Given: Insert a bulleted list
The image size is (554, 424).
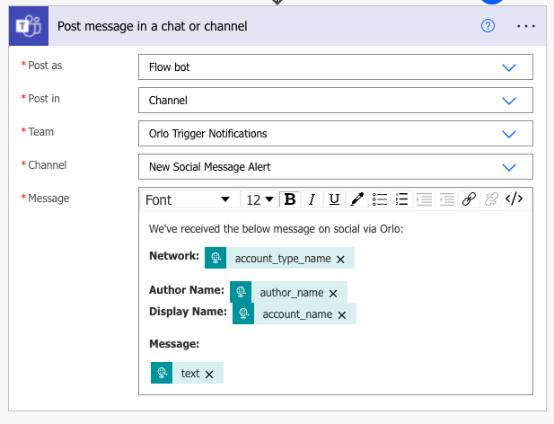Looking at the screenshot, I should click(x=380, y=199).
